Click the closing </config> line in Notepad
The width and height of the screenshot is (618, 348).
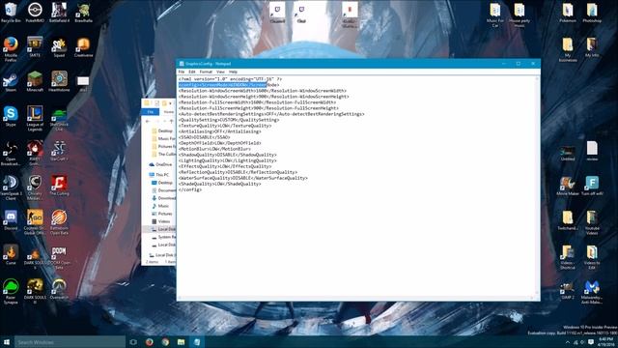point(190,189)
